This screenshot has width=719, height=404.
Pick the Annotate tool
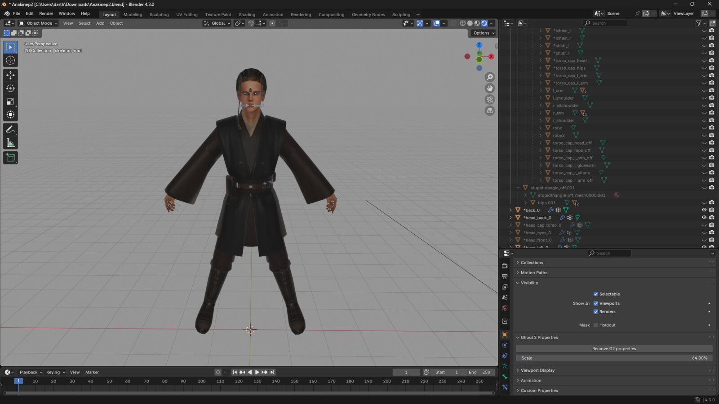point(10,130)
